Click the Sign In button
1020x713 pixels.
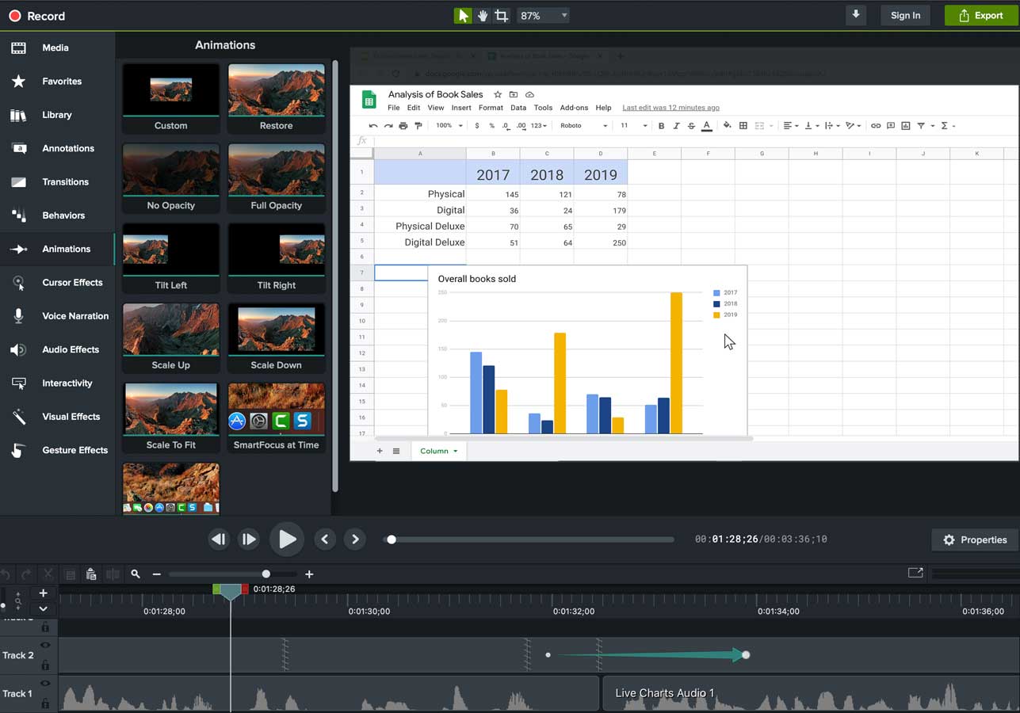click(905, 15)
